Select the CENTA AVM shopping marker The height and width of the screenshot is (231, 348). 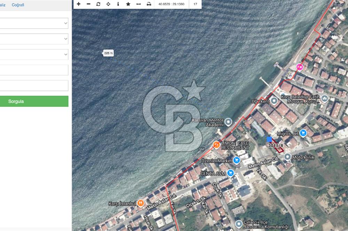pyautogui.click(x=231, y=173)
